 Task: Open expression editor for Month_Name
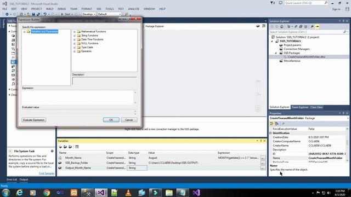point(263,158)
